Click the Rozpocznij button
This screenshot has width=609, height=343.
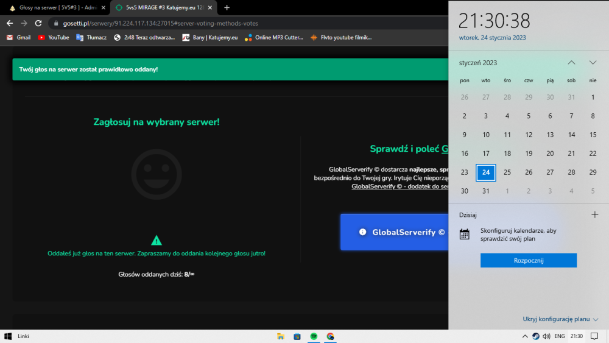point(529,260)
